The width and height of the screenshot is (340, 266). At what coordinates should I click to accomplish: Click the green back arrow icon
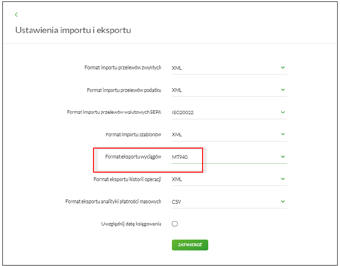[16, 15]
